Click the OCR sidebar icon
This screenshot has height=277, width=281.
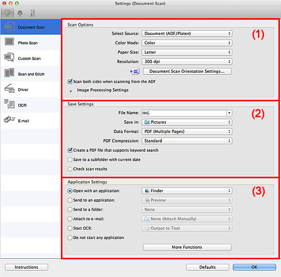[9, 104]
